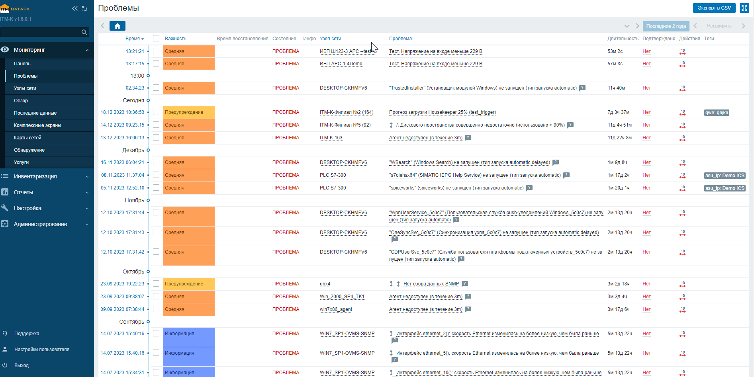Collapse the Мониторинг menu section
Screen dimensions: 754x377
click(47, 50)
